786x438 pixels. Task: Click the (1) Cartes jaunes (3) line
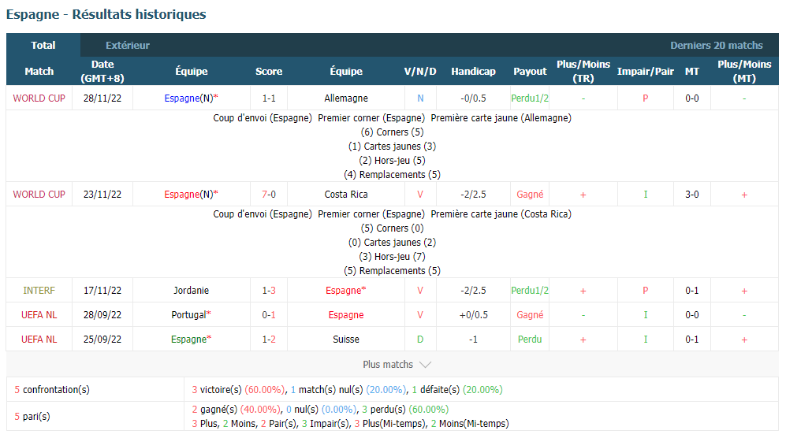click(x=392, y=147)
